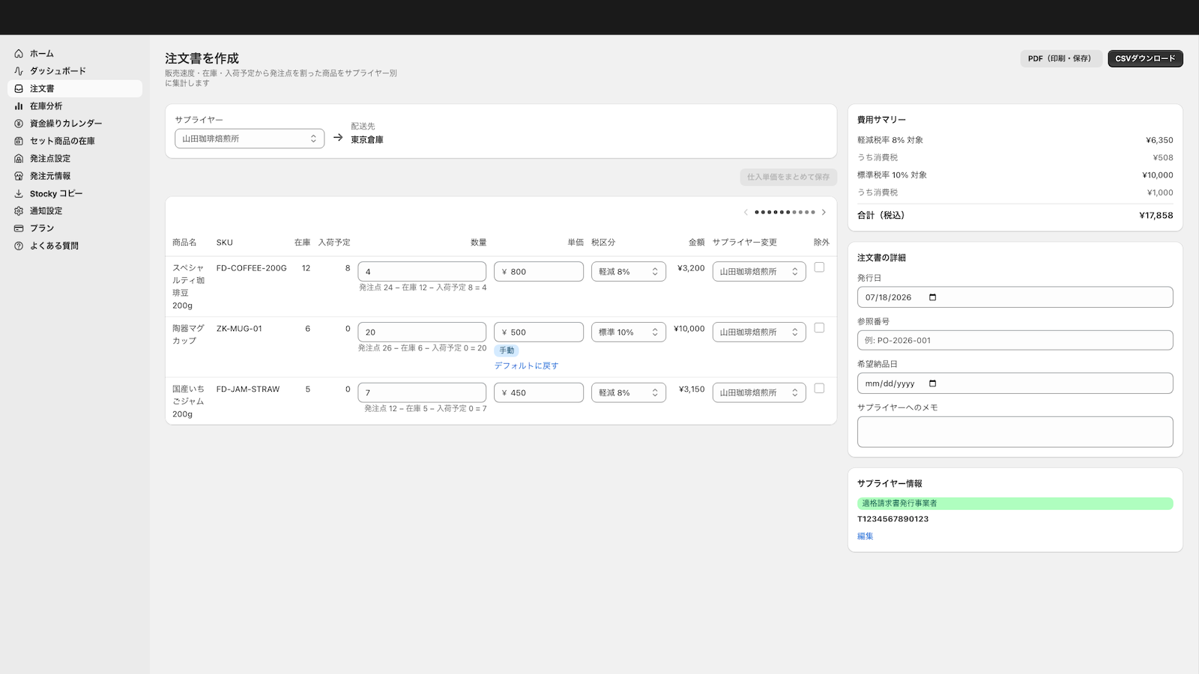Click the 発行日 date field
The image size is (1199, 674).
coord(1015,297)
